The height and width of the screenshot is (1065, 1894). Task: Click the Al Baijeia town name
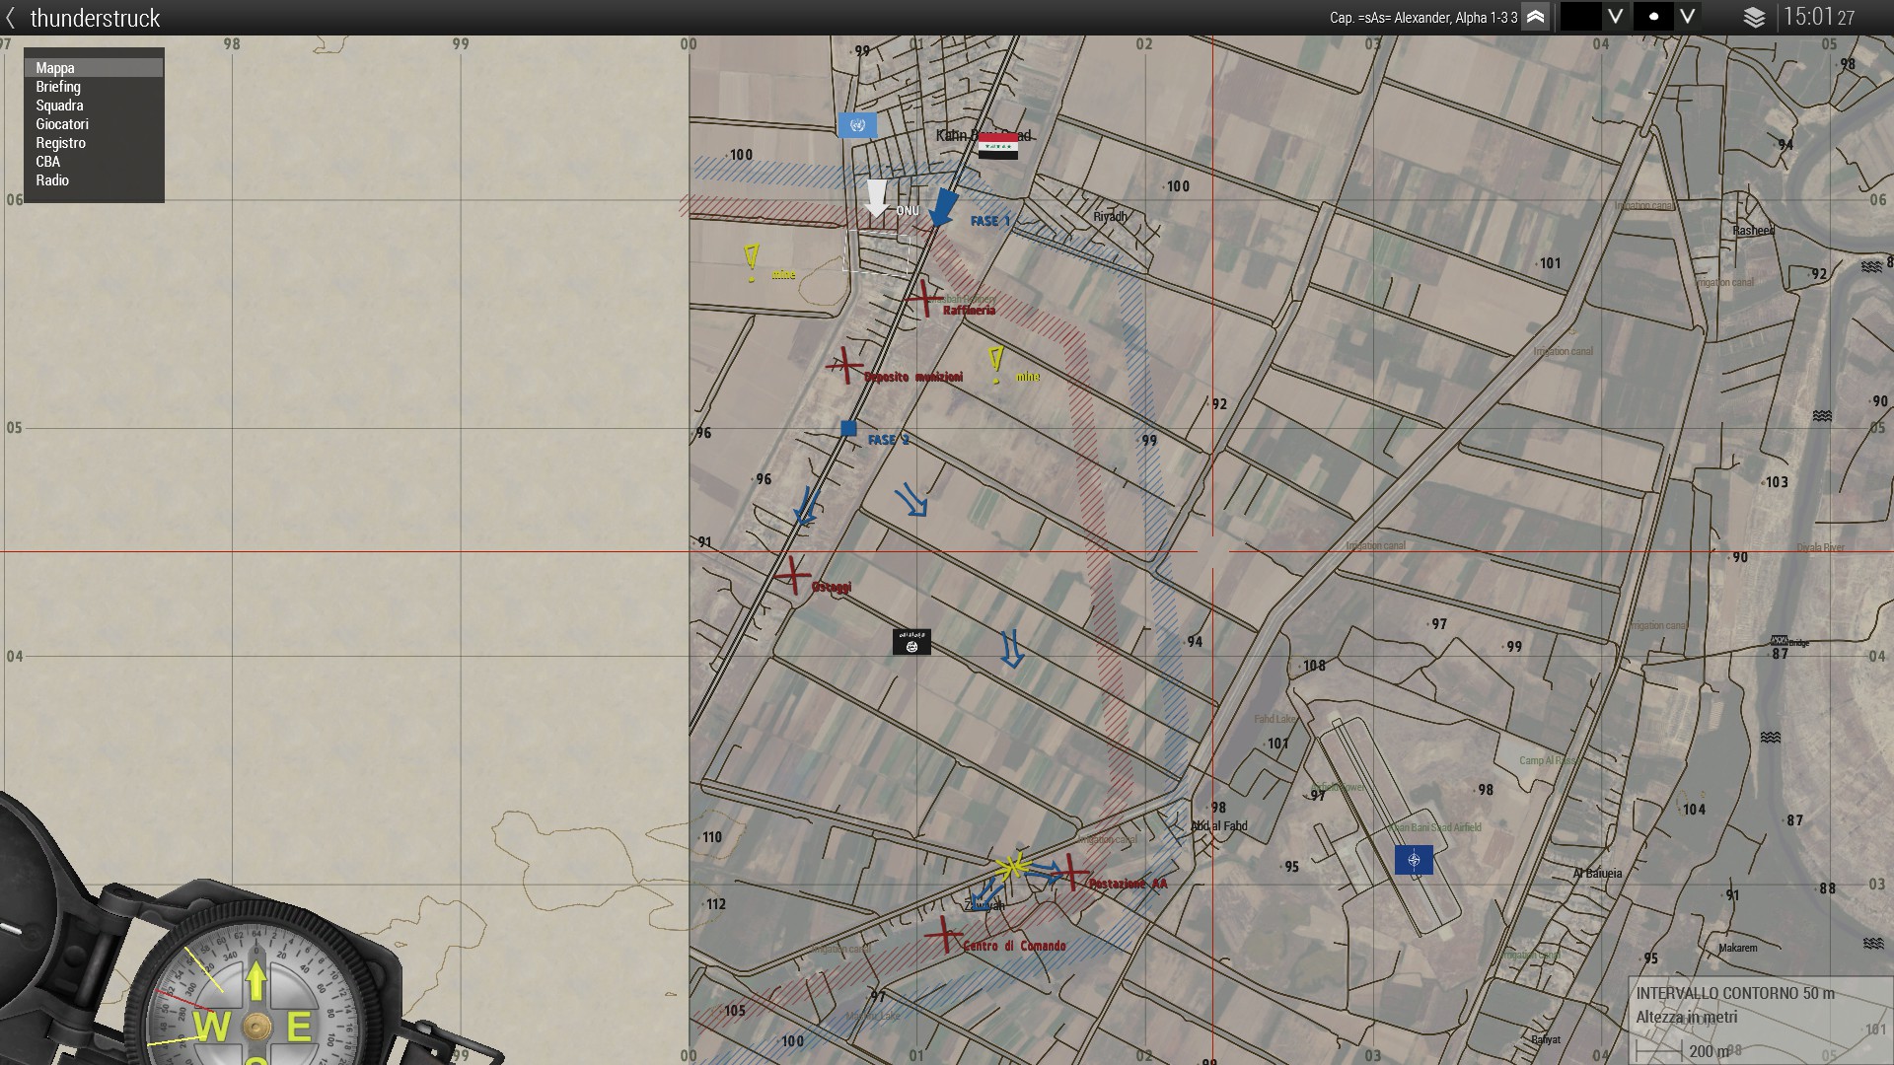click(1597, 873)
